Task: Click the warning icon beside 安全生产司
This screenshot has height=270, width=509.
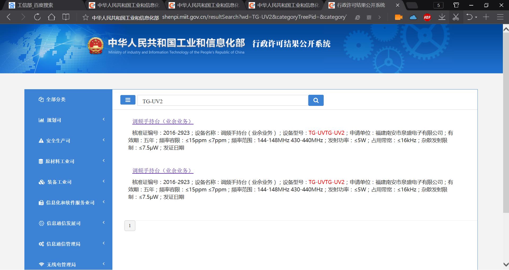Action: [x=41, y=141]
